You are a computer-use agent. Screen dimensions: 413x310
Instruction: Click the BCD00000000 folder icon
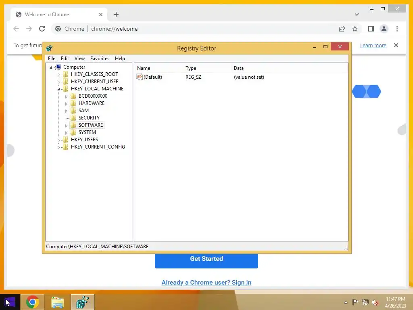[x=73, y=96]
